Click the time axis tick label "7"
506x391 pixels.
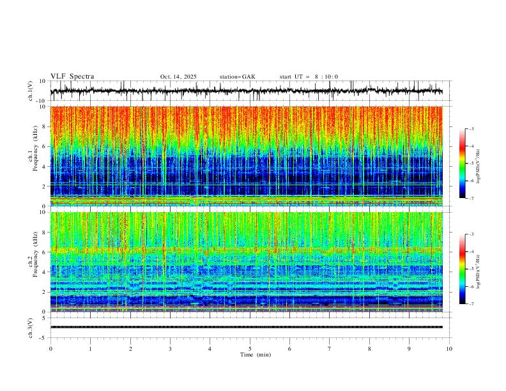[x=330, y=349]
